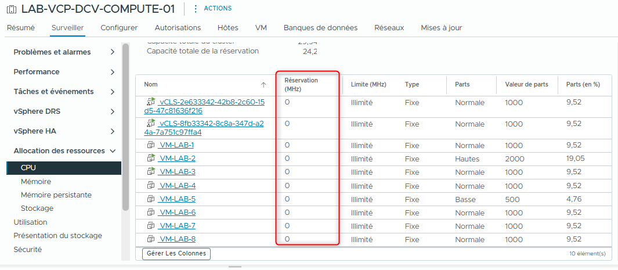Open the VM-LAB-7 link
618x270 pixels.
[176, 226]
